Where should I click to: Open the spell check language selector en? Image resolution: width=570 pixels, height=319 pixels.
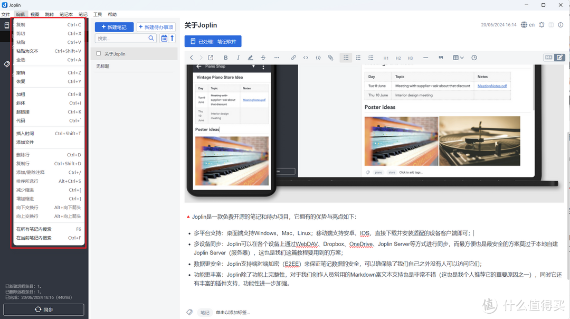point(527,25)
